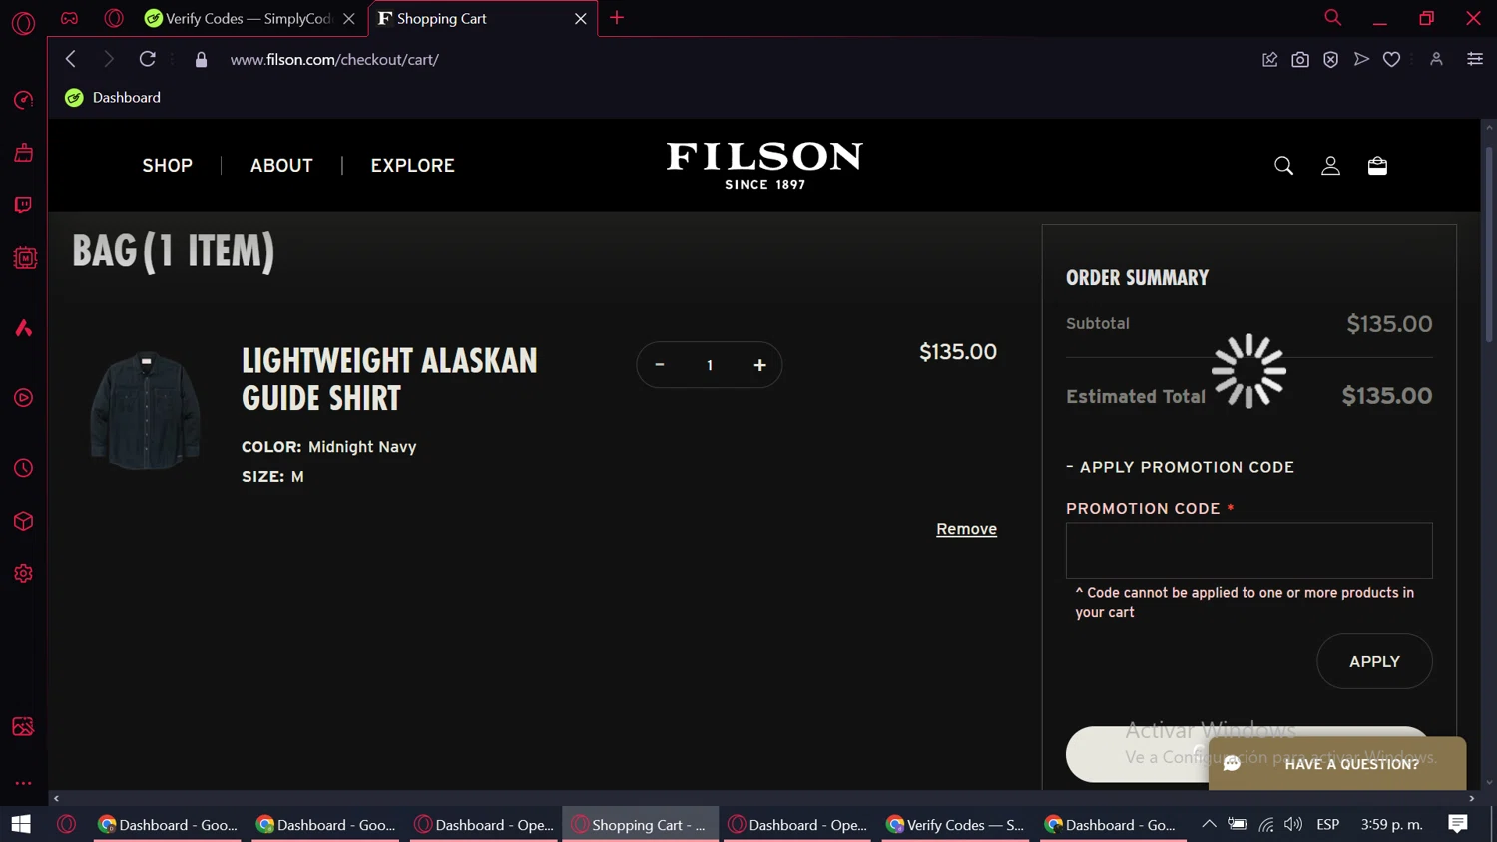This screenshot has width=1497, height=842.
Task: Open the SHOP navigation menu
Action: (x=167, y=166)
